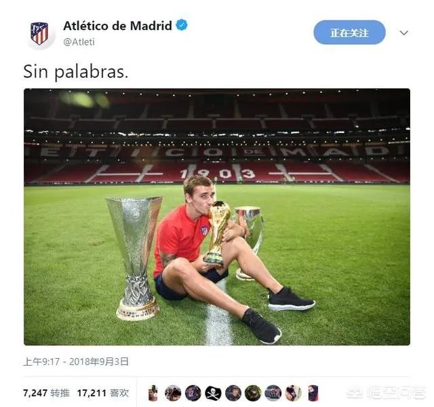
Task: Open the Atlético de Madrid profile avatar
Action: pos(39,34)
